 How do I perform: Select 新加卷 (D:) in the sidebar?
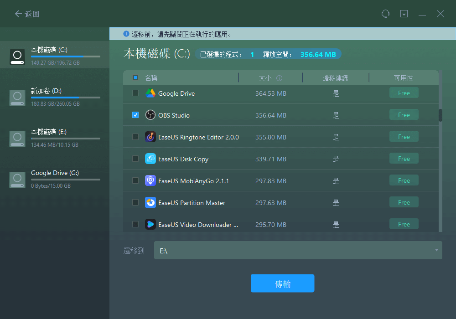pos(55,98)
